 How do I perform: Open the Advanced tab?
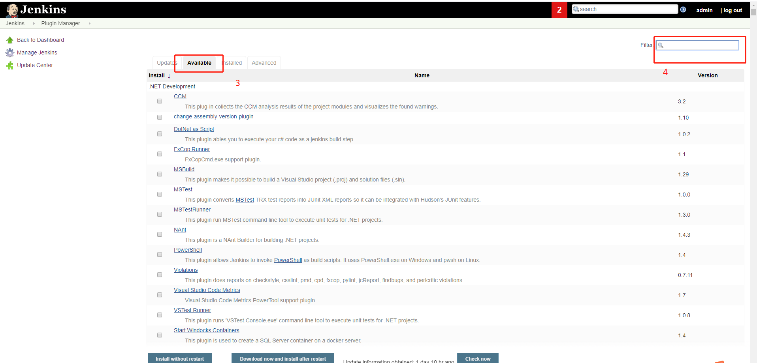point(264,63)
